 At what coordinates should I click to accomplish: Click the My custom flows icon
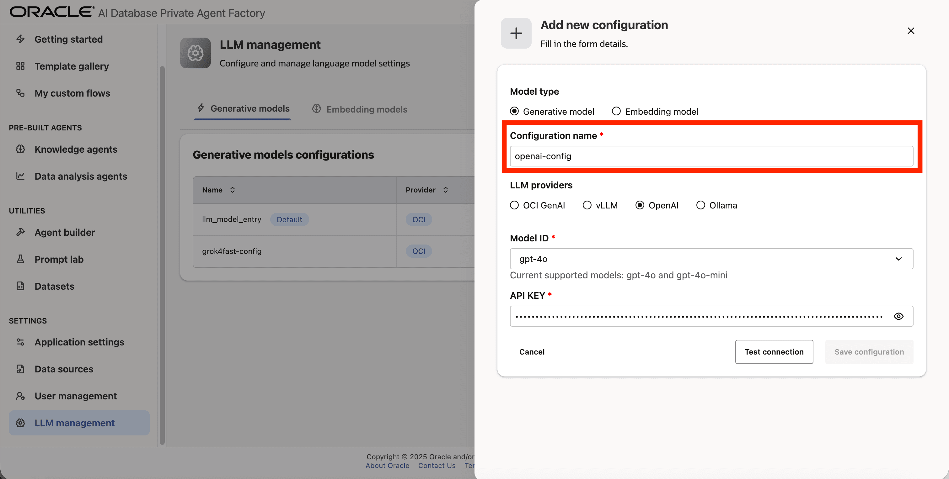pyautogui.click(x=21, y=93)
